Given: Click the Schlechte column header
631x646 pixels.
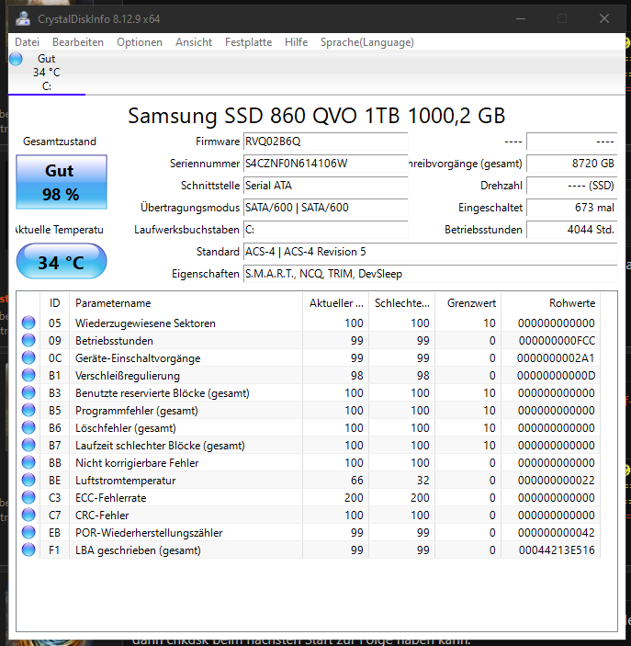Looking at the screenshot, I should coord(402,303).
